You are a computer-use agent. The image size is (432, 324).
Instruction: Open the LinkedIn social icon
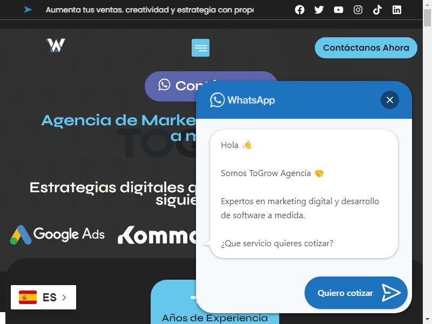point(397,10)
